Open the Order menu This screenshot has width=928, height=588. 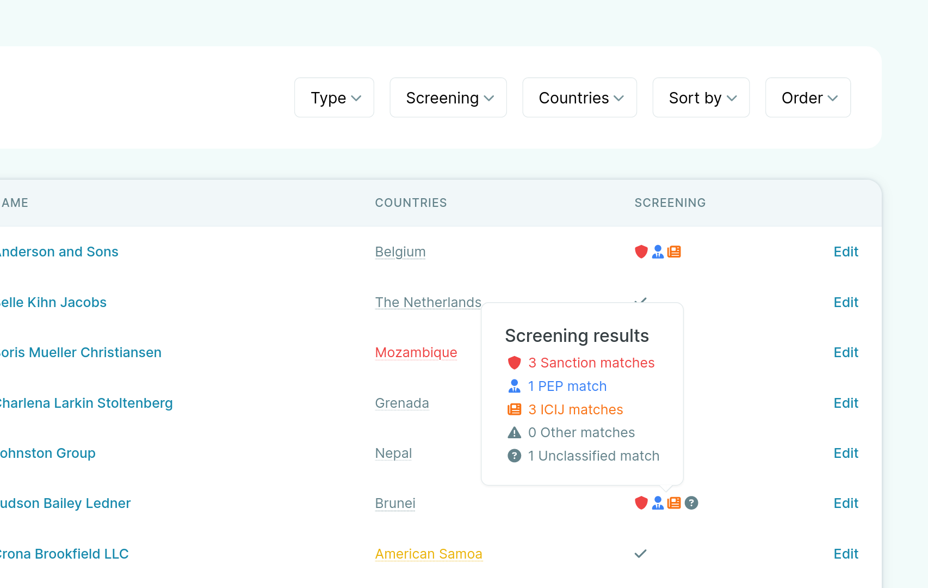click(x=807, y=97)
